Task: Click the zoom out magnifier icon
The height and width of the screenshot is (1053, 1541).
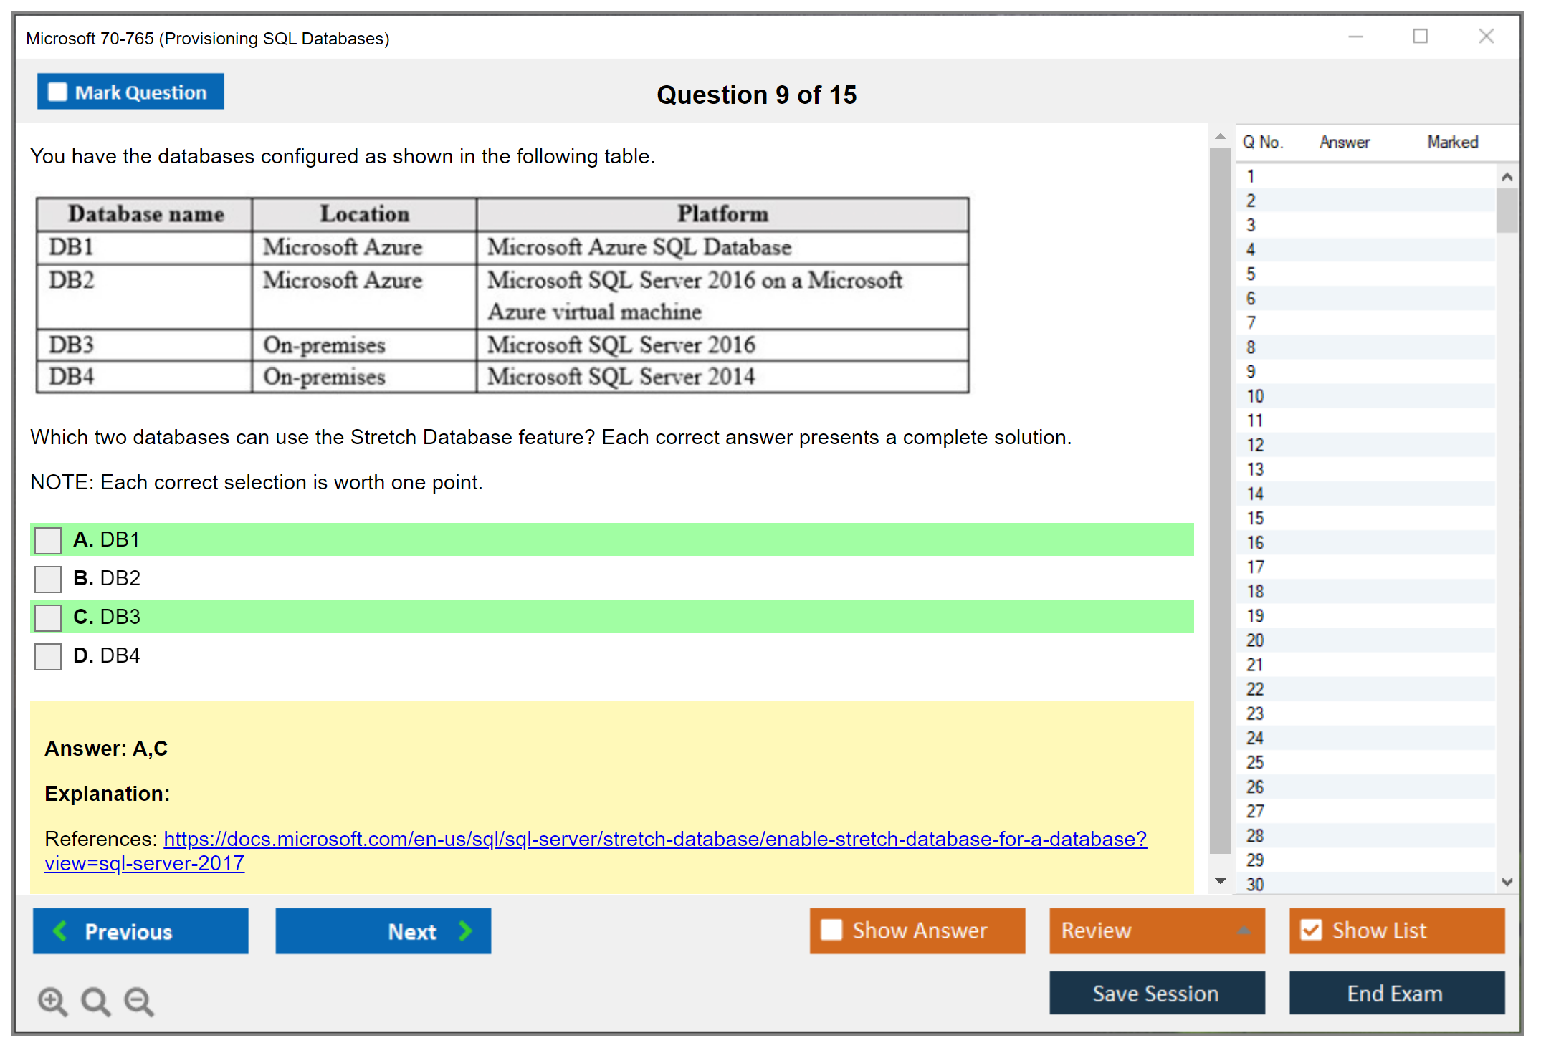Action: point(138,1001)
